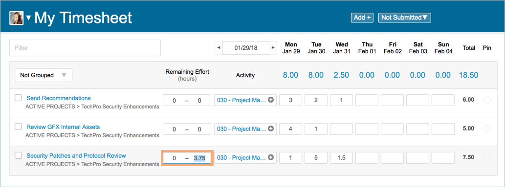
Task: Go to previous week using left arrow
Action: click(x=219, y=47)
